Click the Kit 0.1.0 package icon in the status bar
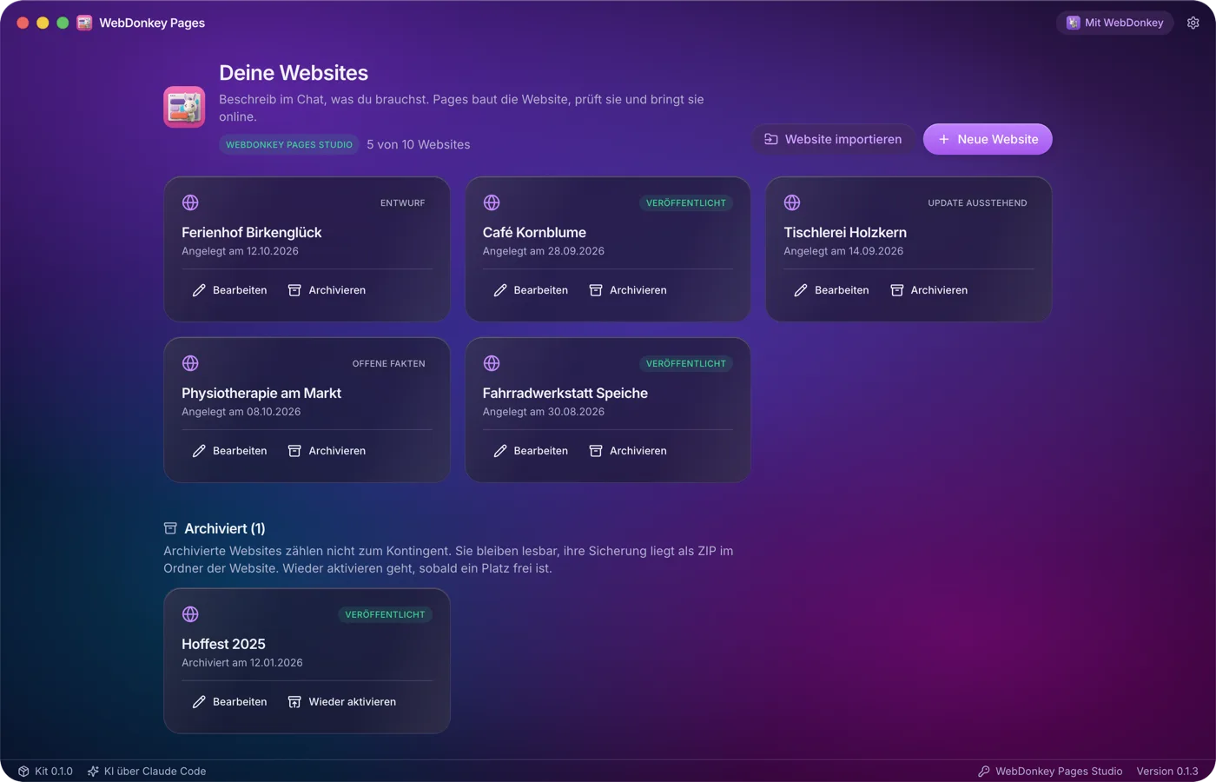 tap(23, 772)
